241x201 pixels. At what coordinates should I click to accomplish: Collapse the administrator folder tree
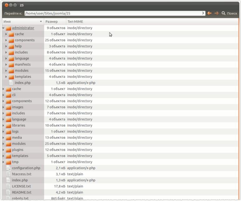(x=3, y=28)
